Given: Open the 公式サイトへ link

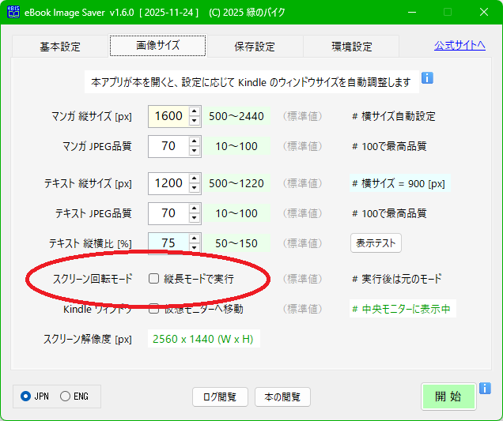Looking at the screenshot, I should pos(460,45).
